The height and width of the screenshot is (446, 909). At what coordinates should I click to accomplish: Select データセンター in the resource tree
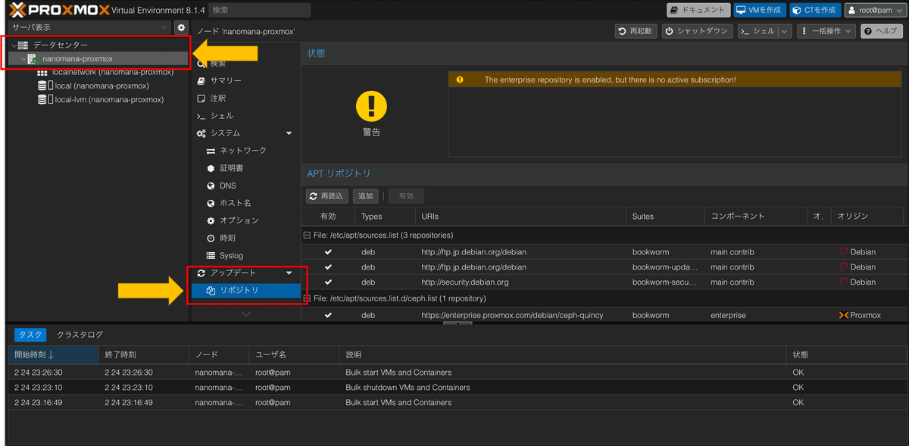click(x=60, y=45)
